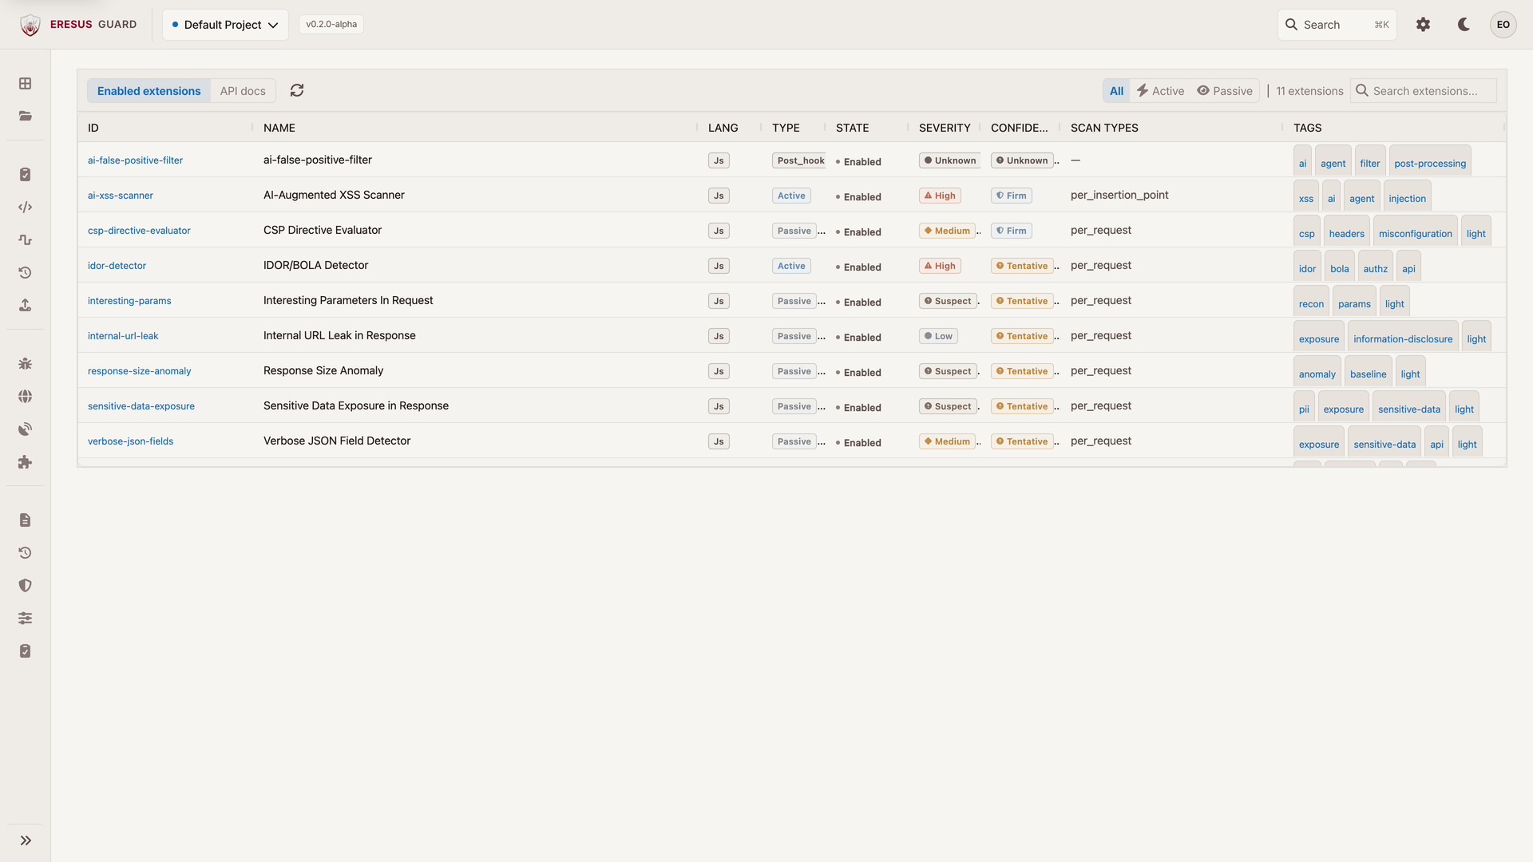Image resolution: width=1533 pixels, height=862 pixels.
Task: Click the refresh extensions icon
Action: (297, 91)
